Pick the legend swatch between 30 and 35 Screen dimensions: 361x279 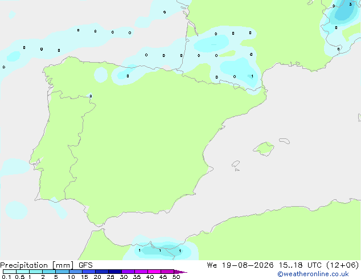click(x=128, y=272)
